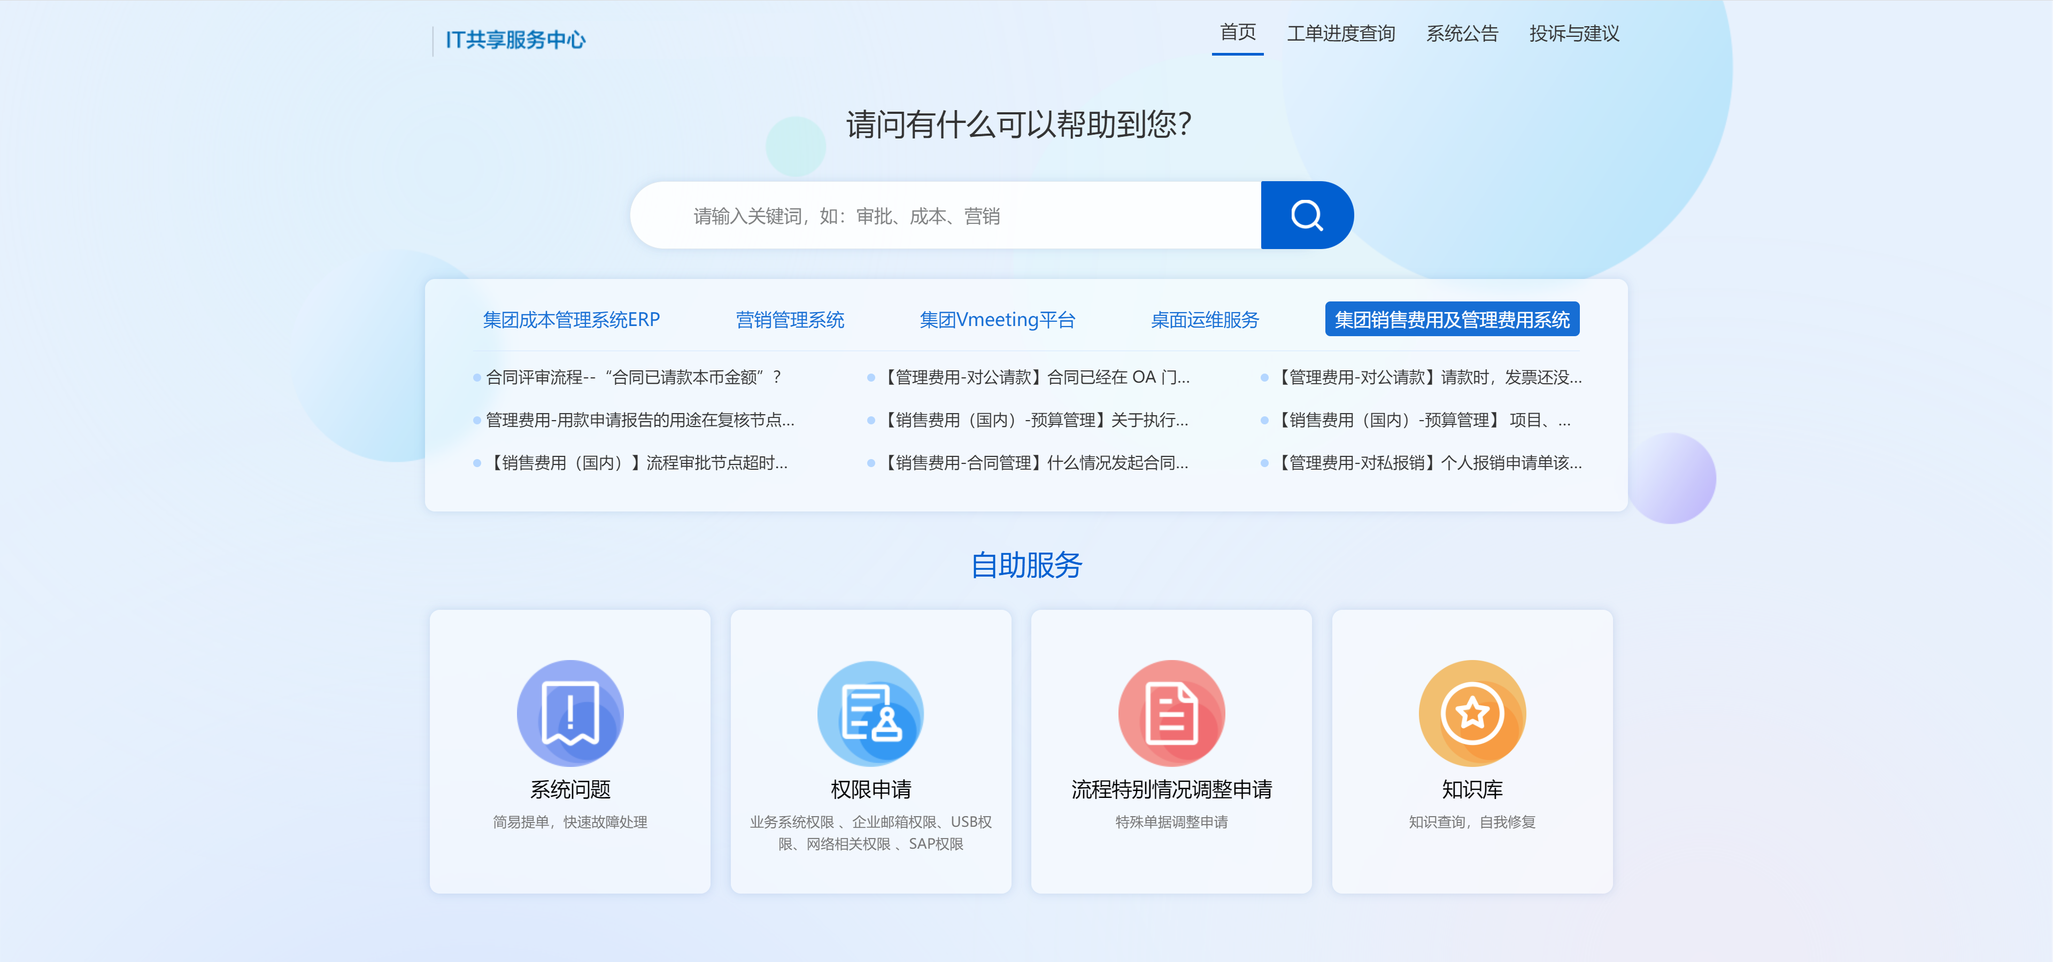The height and width of the screenshot is (962, 2053).
Task: Open the 合同评审流程 FAQ link
Action: coord(634,377)
